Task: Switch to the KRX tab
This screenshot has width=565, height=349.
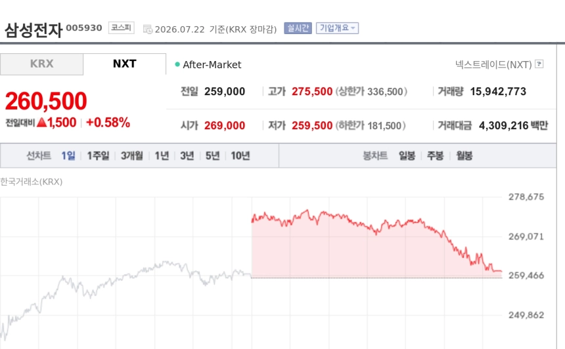Action: pos(42,64)
